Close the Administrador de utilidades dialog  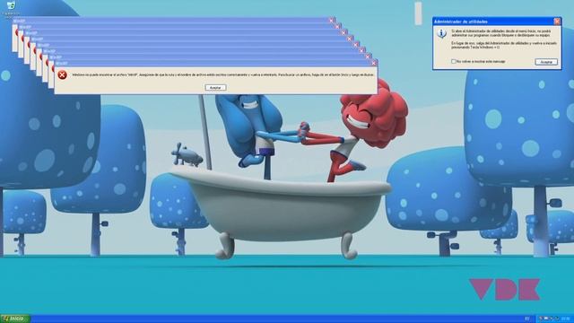(x=557, y=22)
